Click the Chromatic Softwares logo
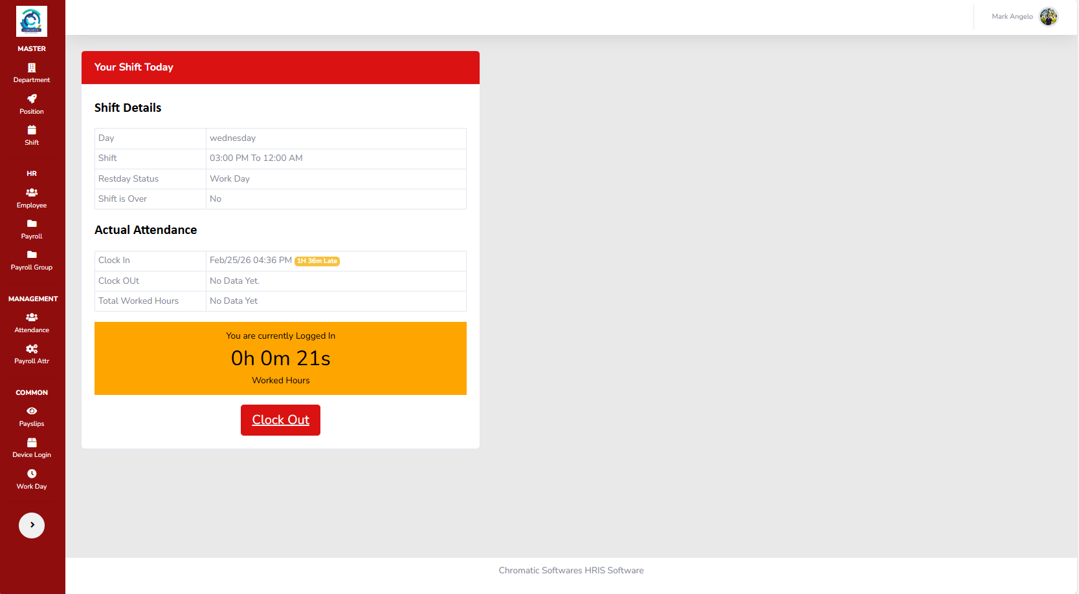The height and width of the screenshot is (594, 1079). click(32, 21)
